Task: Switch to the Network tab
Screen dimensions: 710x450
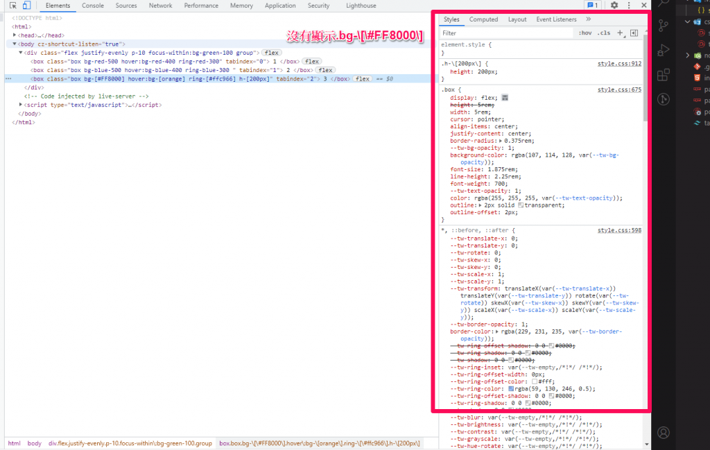Action: 160,6
